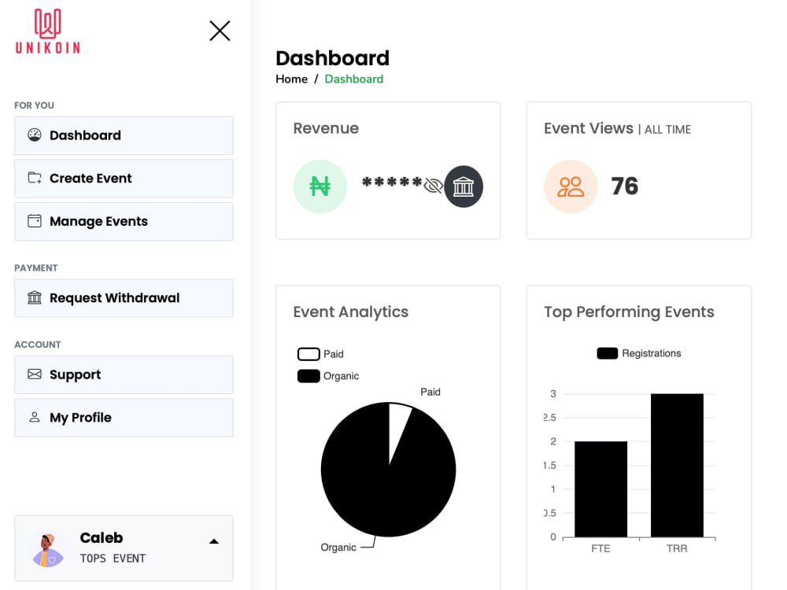Toggle the Organic legend swatch
Viewport: 787px width, 590px height.
(309, 376)
